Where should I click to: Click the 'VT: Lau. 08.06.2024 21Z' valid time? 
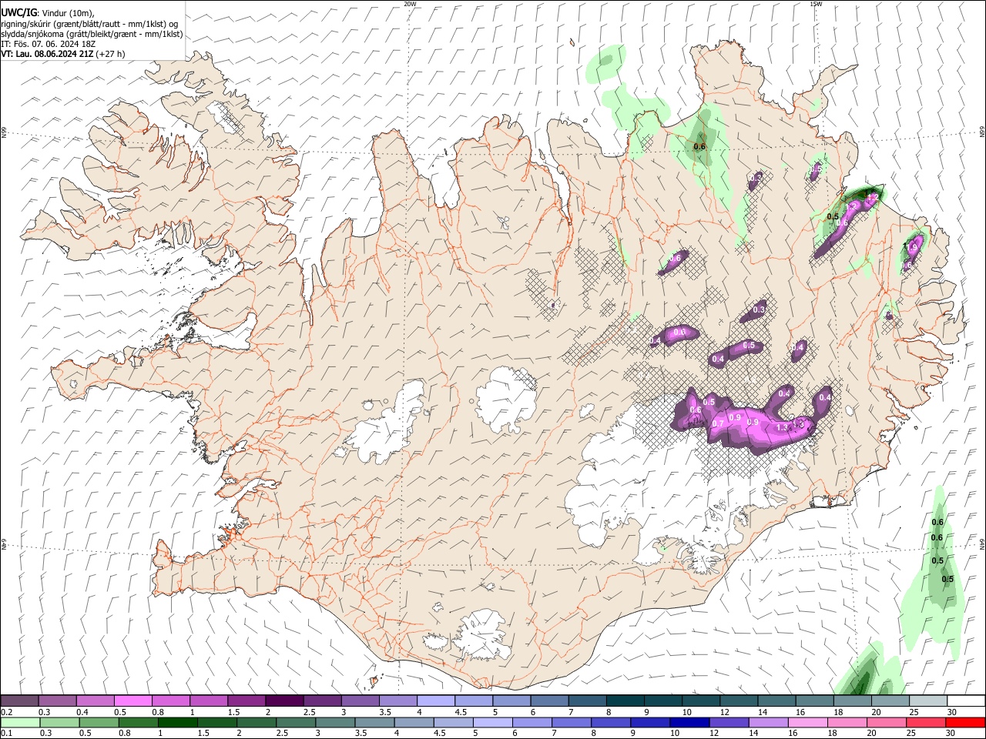click(x=48, y=54)
